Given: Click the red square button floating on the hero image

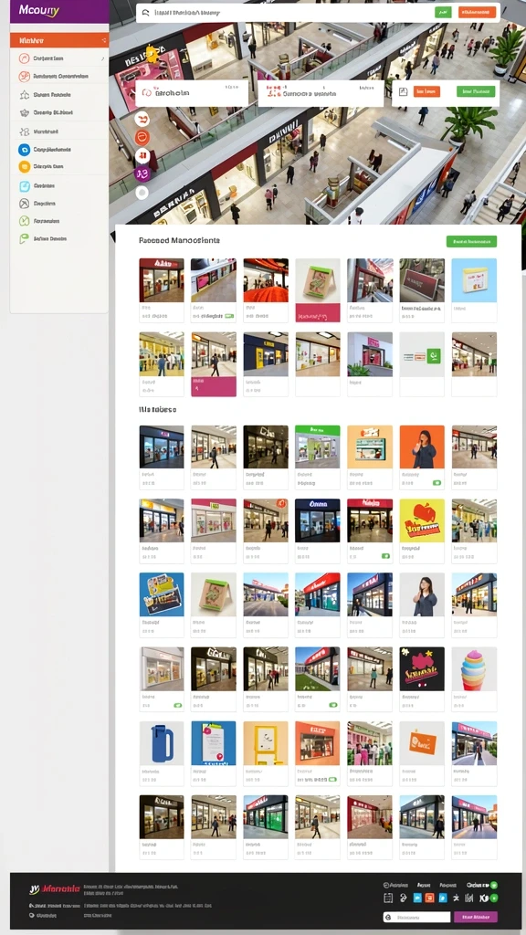Looking at the screenshot, I should [142, 156].
